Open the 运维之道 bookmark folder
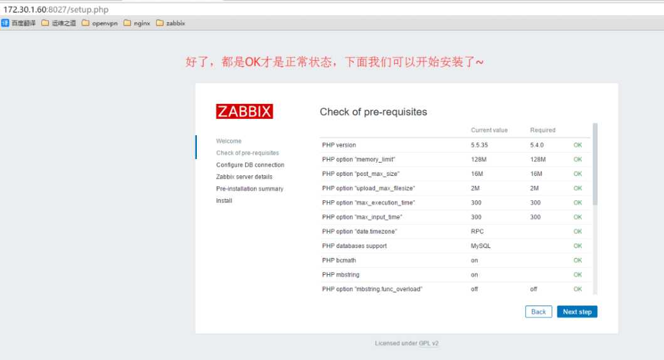This screenshot has width=664, height=360. point(58,23)
